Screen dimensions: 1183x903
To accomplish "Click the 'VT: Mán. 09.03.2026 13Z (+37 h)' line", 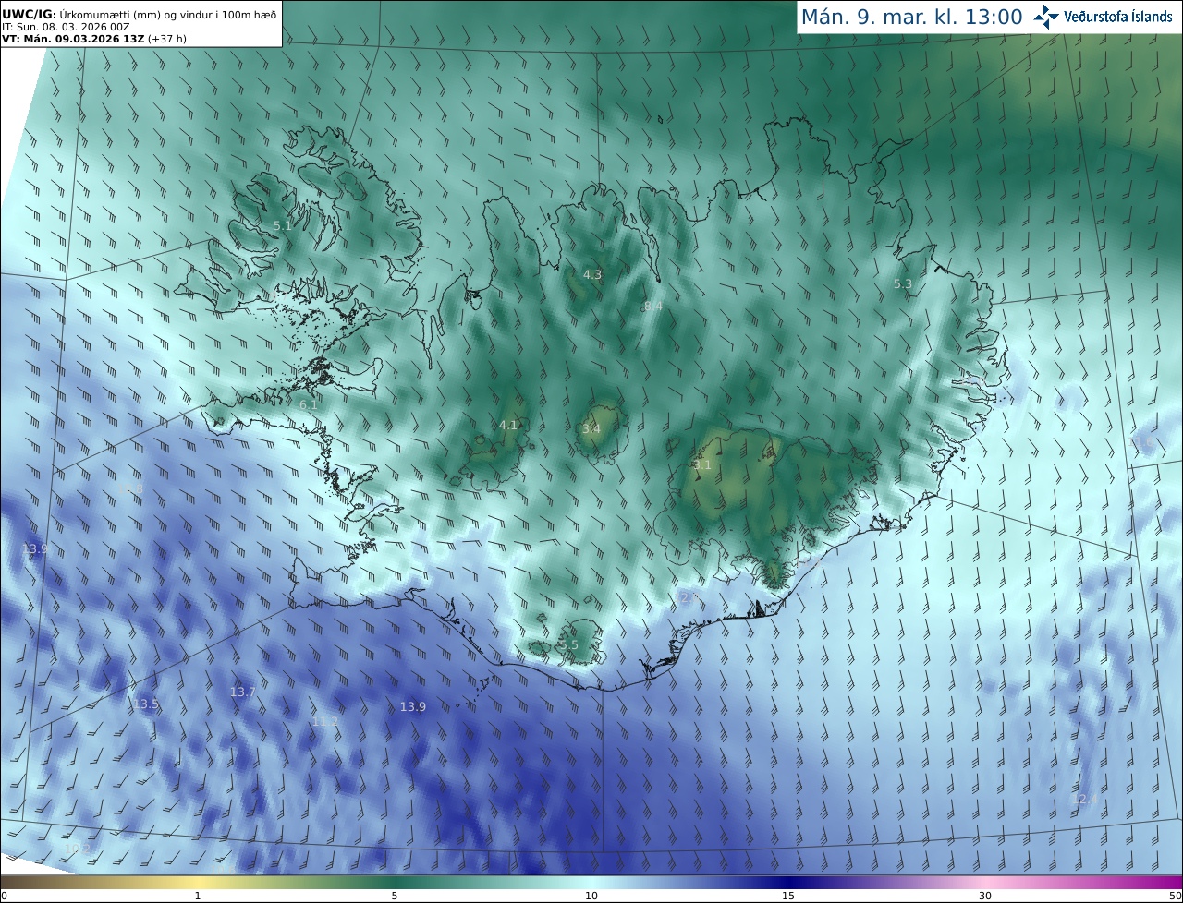I will [94, 39].
